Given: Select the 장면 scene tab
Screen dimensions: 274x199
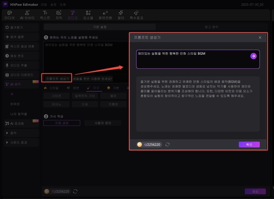Looking at the screenshot, I should click(73, 88).
